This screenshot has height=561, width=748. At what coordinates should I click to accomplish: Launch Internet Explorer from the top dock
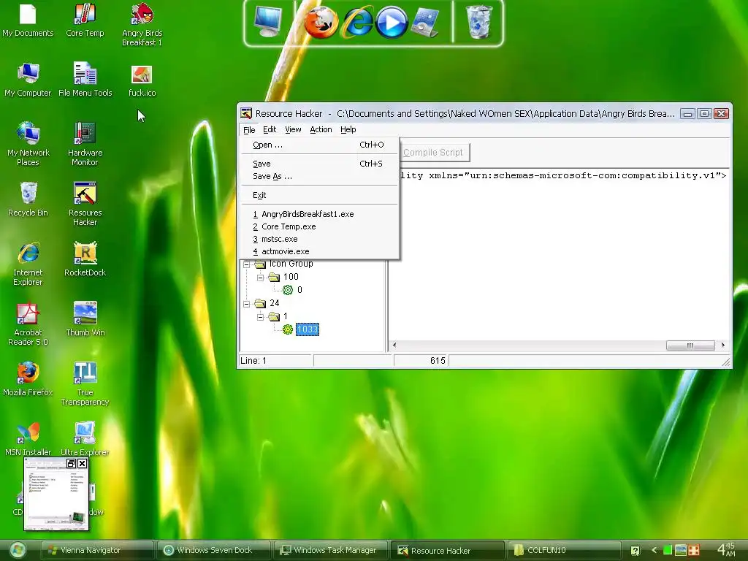[358, 23]
